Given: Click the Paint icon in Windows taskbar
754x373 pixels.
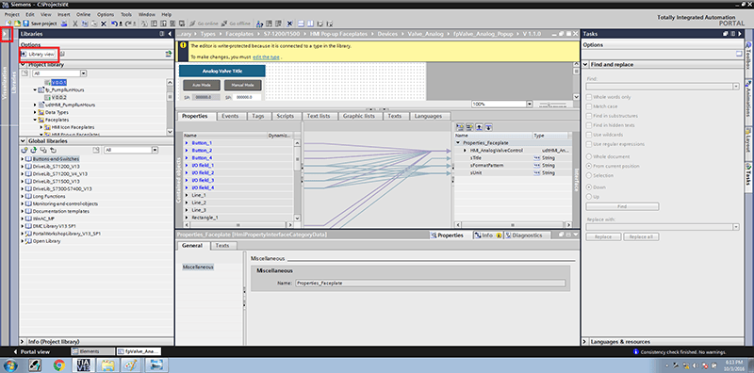Looking at the screenshot, I should 131,365.
